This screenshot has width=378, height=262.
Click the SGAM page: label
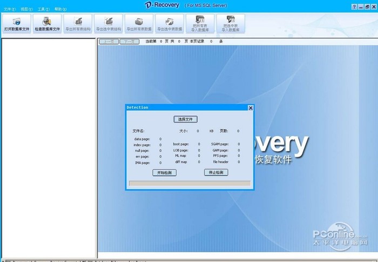(220, 144)
